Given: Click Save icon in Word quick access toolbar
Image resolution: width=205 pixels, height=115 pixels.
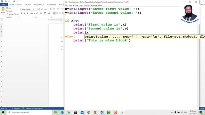Looking at the screenshot, I should pyautogui.click(x=6, y=1).
